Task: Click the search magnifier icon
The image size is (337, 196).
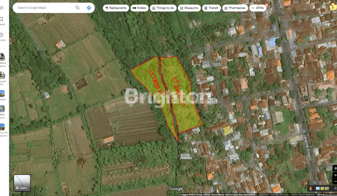Action: pyautogui.click(x=78, y=8)
